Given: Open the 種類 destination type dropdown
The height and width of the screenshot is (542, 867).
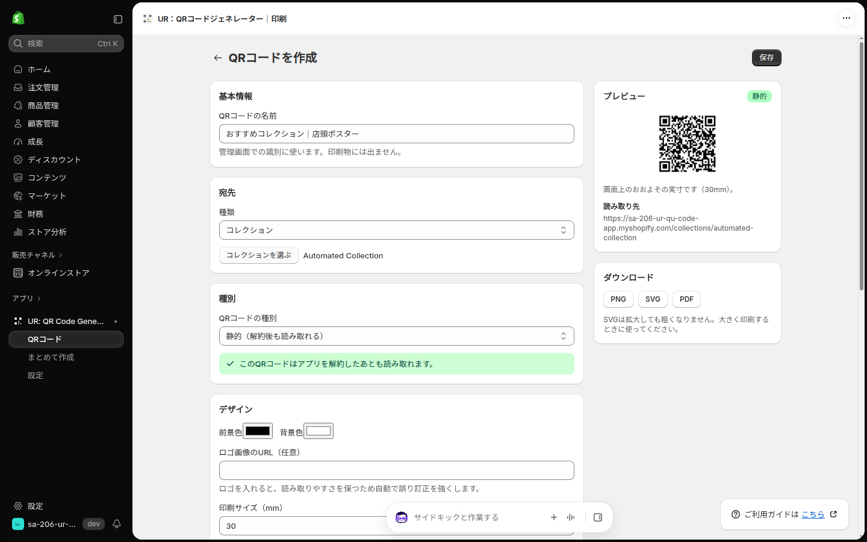Looking at the screenshot, I should [x=397, y=230].
